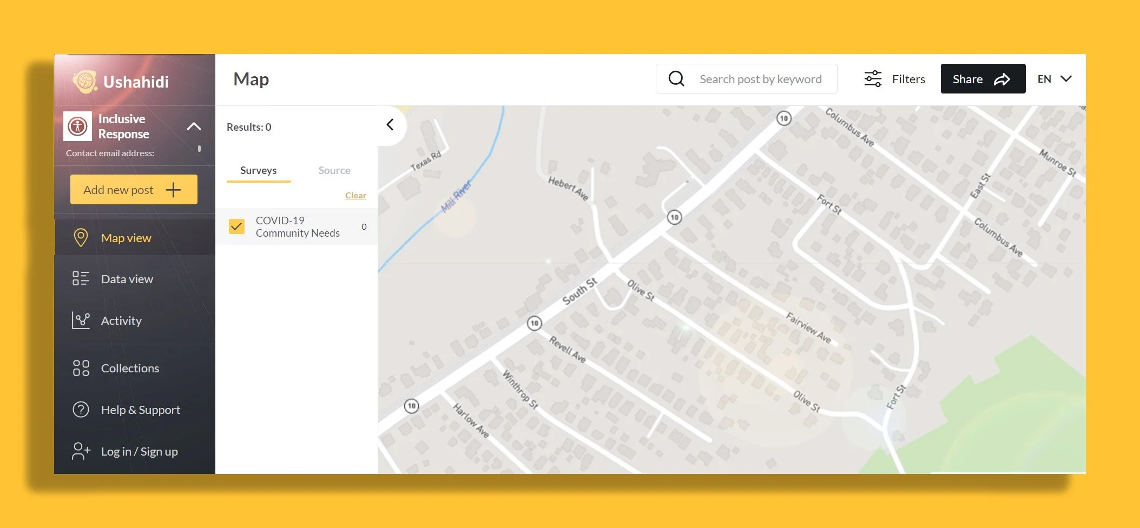Open the Activity panel icon

80,320
